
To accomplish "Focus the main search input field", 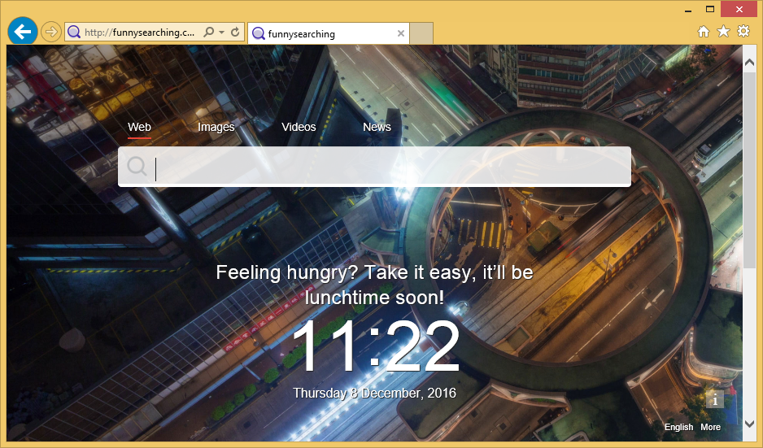I will (374, 167).
